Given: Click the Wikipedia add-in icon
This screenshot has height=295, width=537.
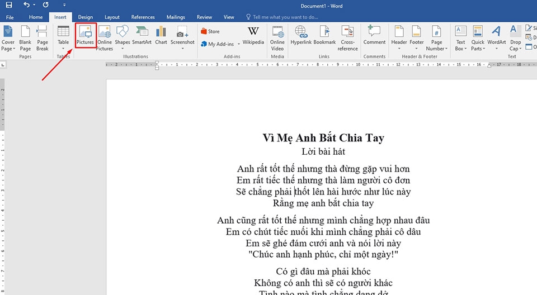Looking at the screenshot, I should (253, 36).
